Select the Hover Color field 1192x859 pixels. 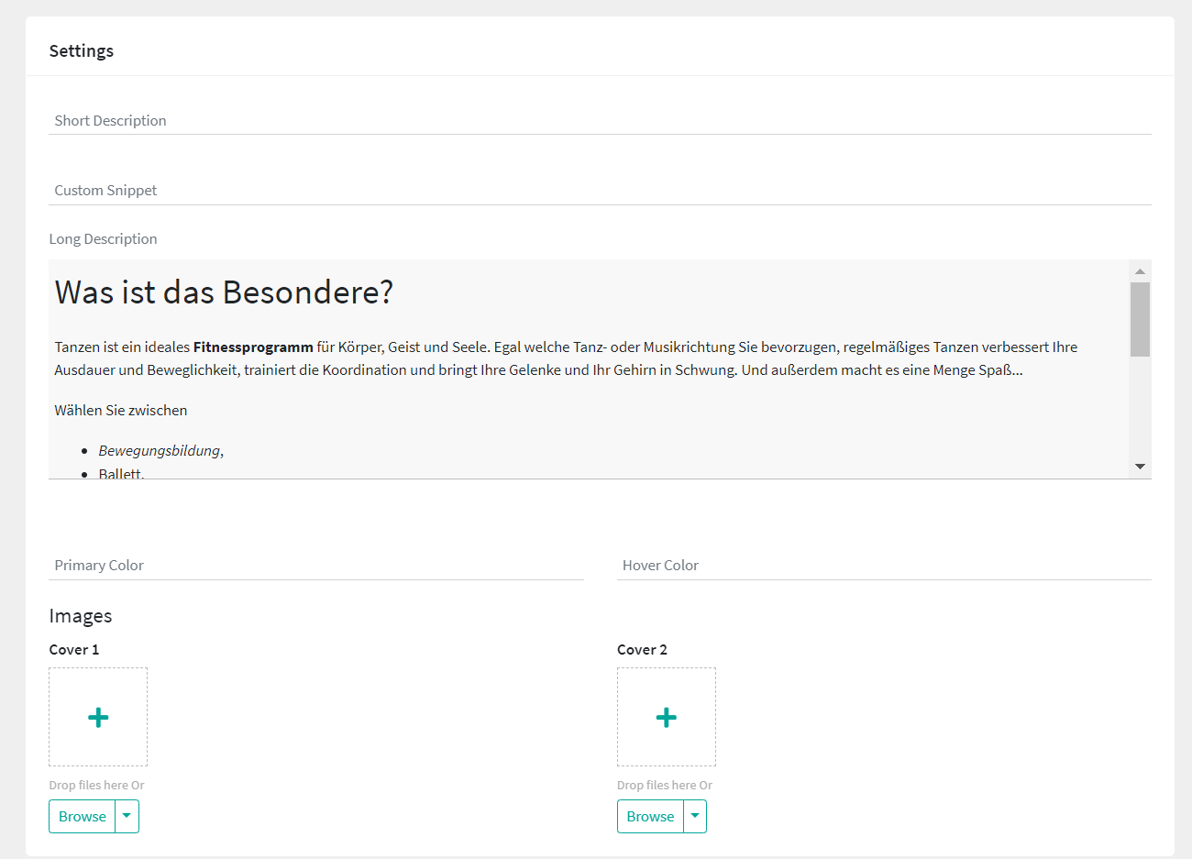point(884,565)
